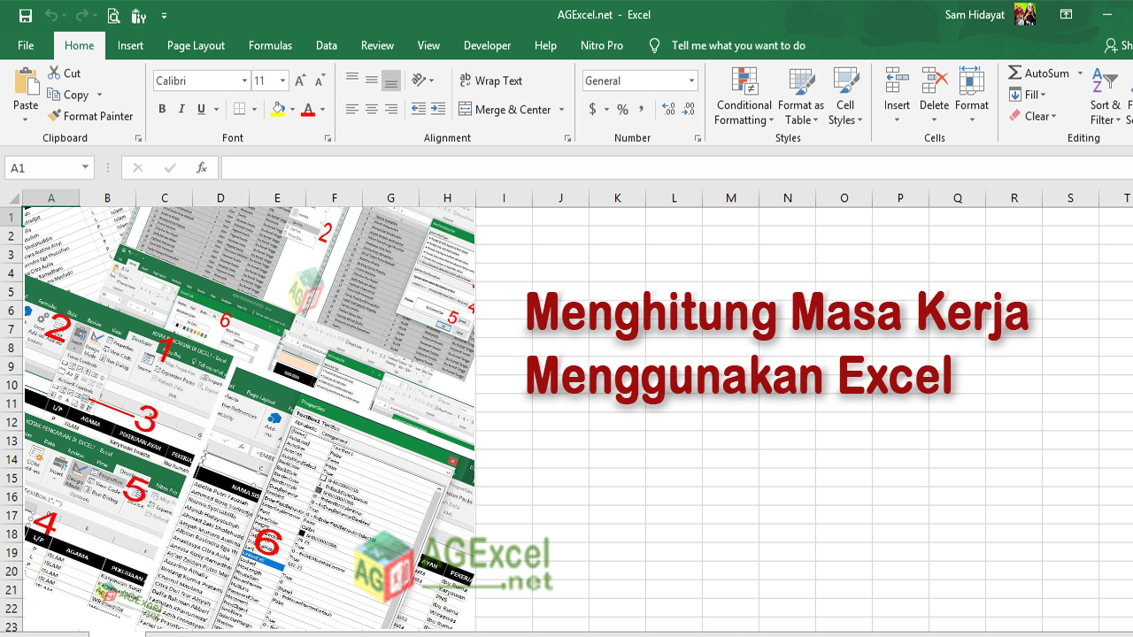Switch to the Formulas tab
This screenshot has height=637, width=1133.
[270, 45]
